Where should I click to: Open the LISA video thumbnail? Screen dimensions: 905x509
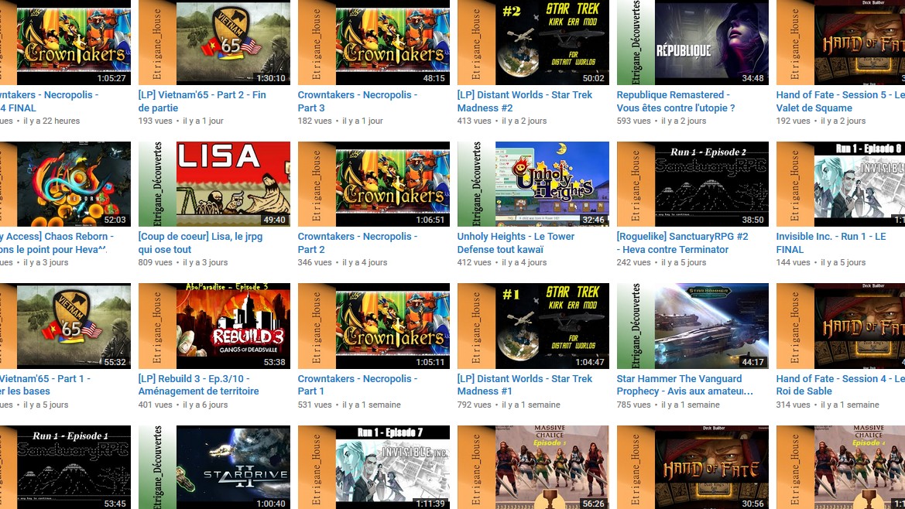click(x=214, y=184)
